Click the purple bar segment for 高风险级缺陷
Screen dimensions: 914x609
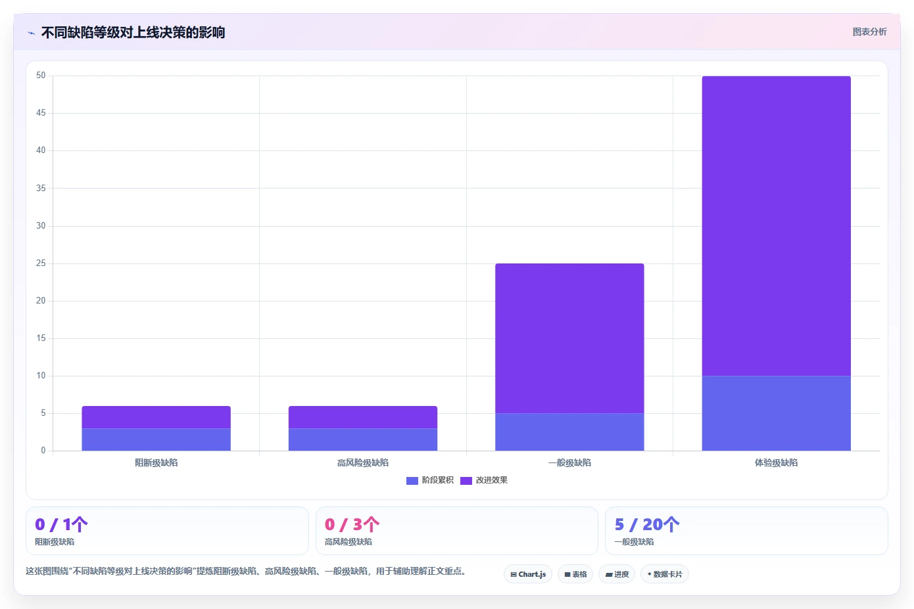[363, 417]
